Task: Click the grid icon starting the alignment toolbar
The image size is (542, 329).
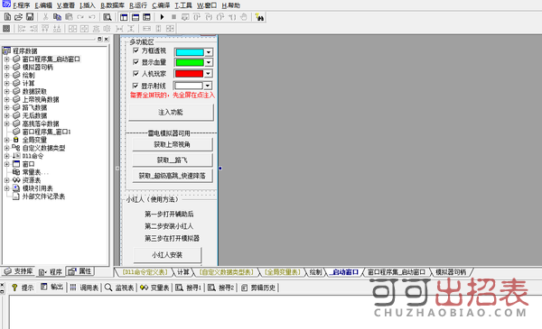Action: (x=6, y=28)
